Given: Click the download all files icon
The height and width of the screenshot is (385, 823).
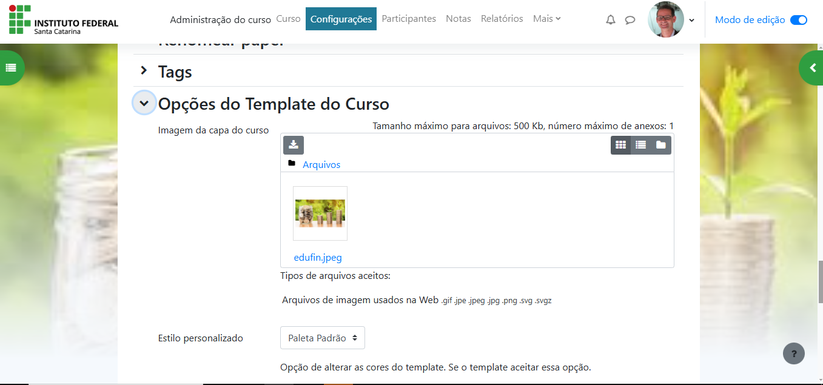Looking at the screenshot, I should tap(294, 145).
